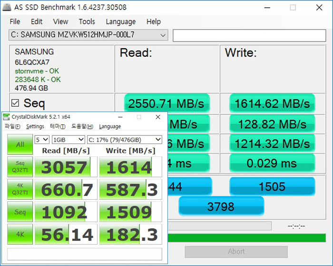Click CrystalDiskMark write value 1614
333x266 pixels.
pos(130,167)
